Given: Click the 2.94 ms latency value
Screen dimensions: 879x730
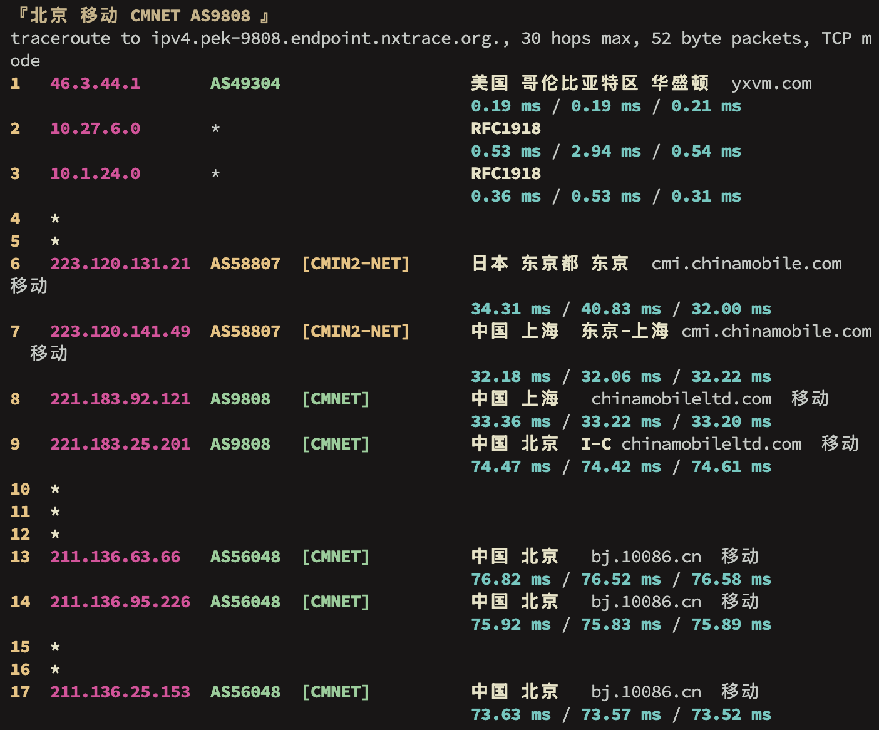Looking at the screenshot, I should [x=606, y=151].
